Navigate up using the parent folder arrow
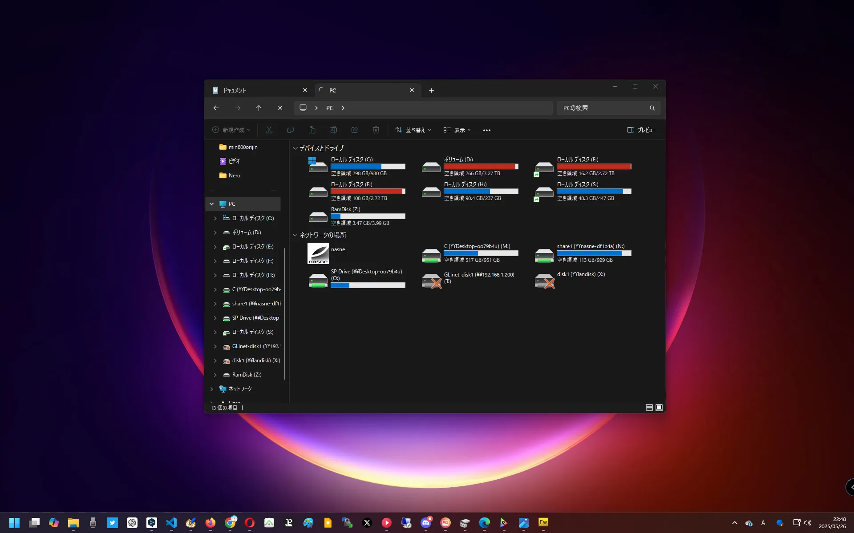Image resolution: width=854 pixels, height=533 pixels. (x=259, y=108)
